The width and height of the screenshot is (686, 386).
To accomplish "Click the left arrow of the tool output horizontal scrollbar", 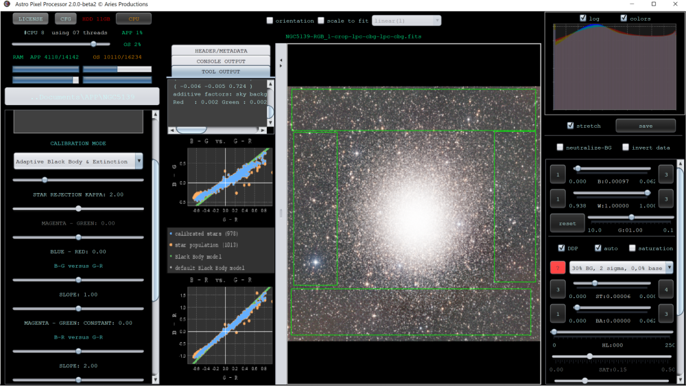I will point(172,130).
